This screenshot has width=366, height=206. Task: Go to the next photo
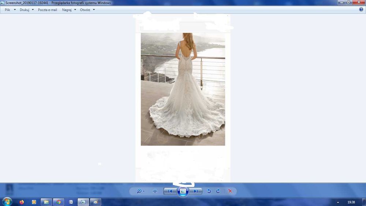[195, 191]
